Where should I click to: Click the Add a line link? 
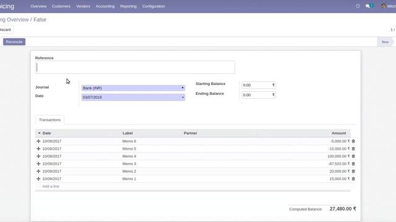tap(51, 186)
